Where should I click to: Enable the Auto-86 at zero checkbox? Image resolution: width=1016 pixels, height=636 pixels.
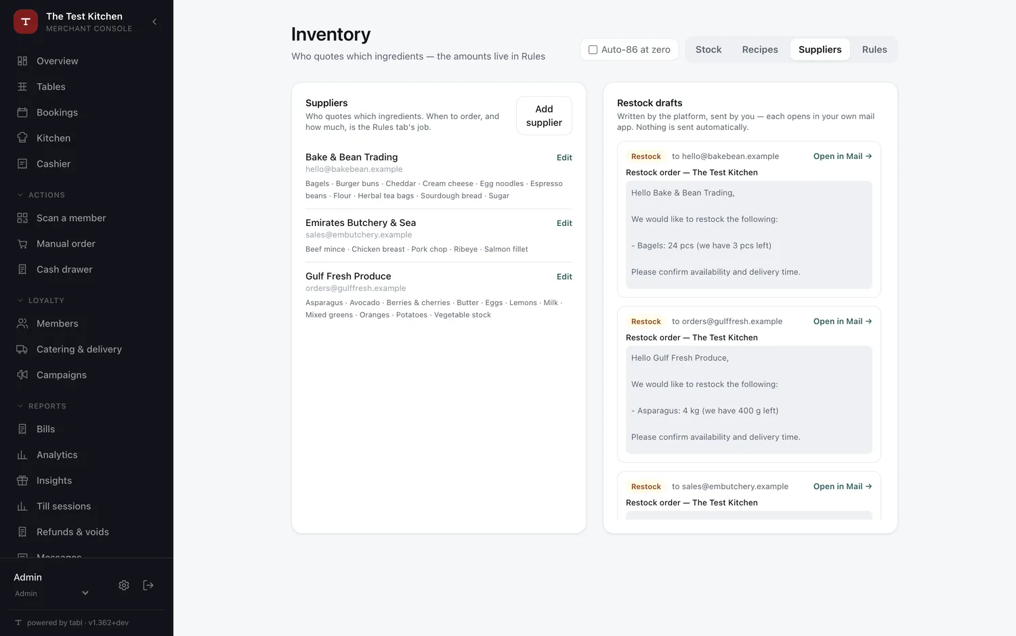593,49
